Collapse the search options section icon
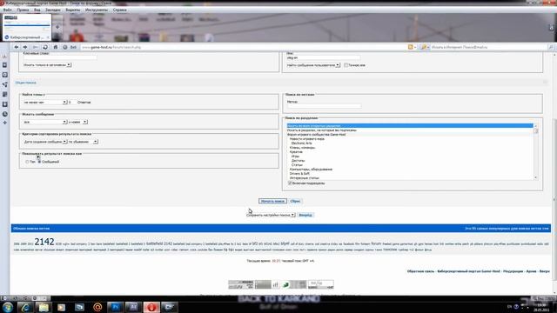The width and height of the screenshot is (557, 313). click(546, 83)
